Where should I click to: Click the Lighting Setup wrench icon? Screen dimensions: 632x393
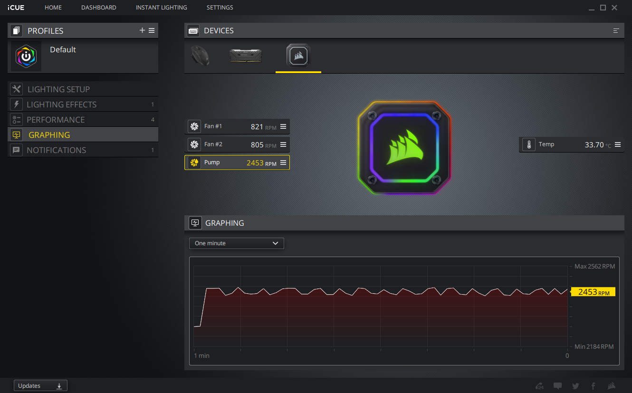click(x=17, y=89)
